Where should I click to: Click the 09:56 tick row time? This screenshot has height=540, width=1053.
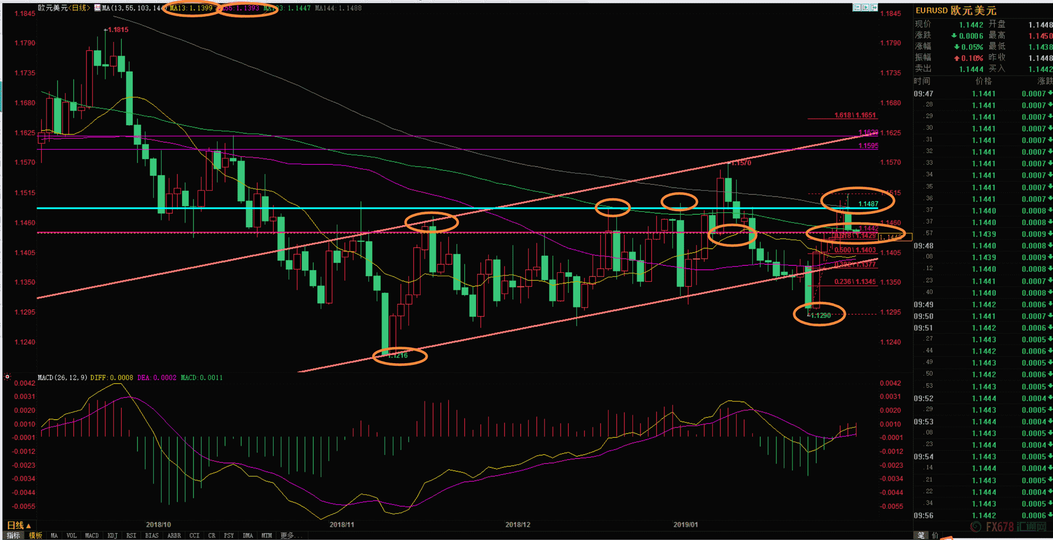924,515
